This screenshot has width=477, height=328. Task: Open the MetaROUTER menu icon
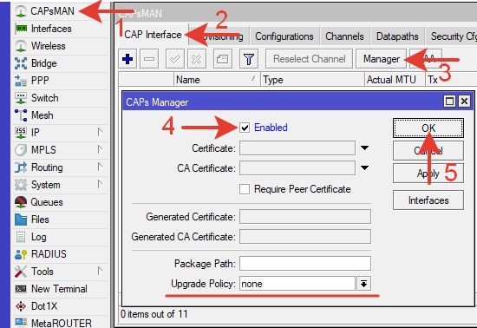coord(21,323)
